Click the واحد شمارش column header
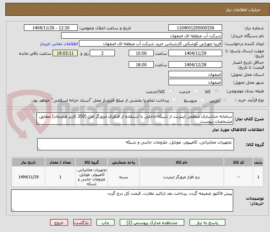This screenshot has width=270, height=232. [124, 162]
